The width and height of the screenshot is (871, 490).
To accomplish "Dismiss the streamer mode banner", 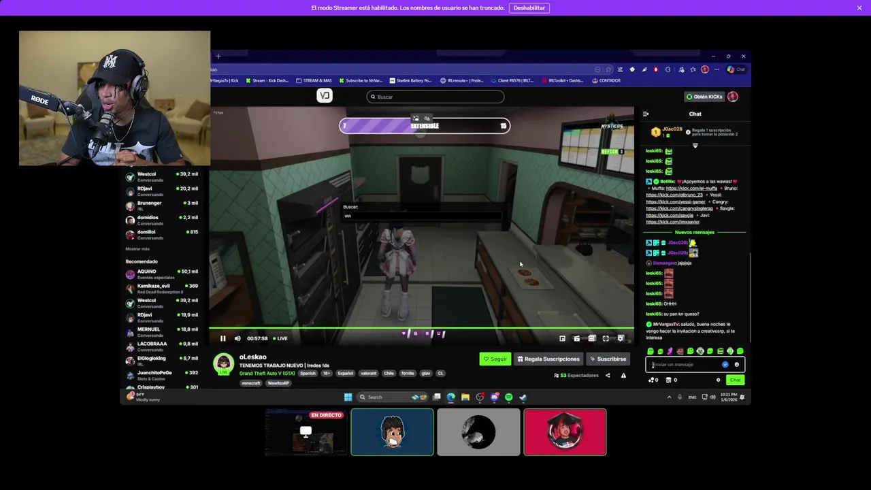I will [x=859, y=8].
